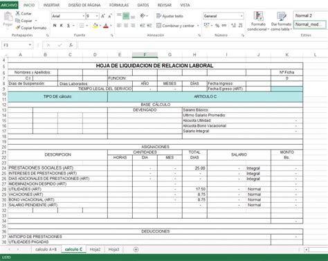This screenshot has height=261, width=328.
Task: Switch to the DATOS tab
Action: click(143, 5)
